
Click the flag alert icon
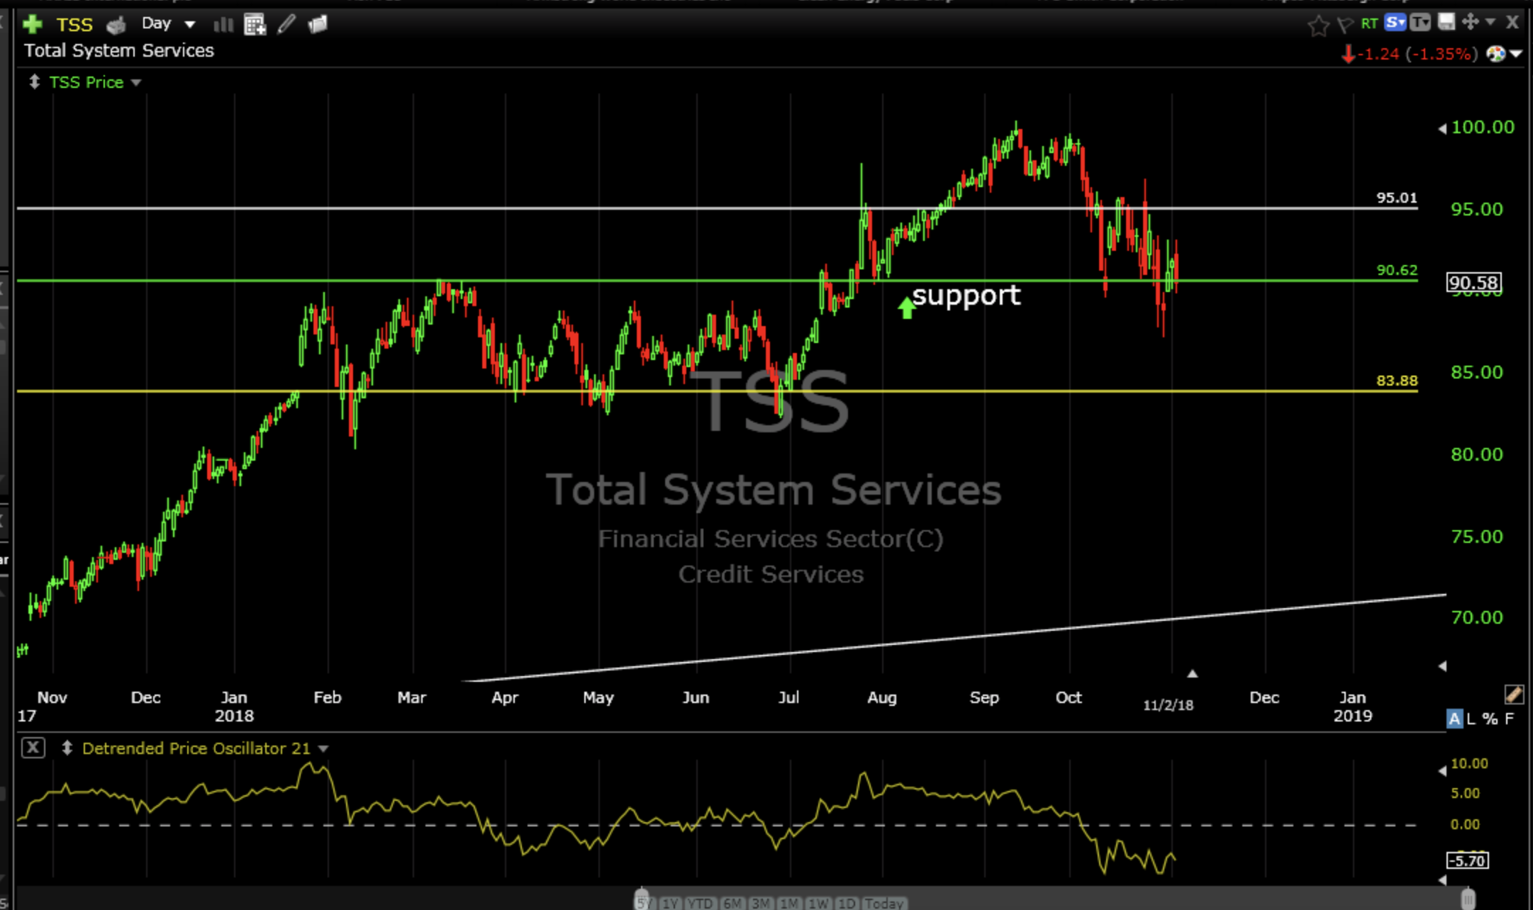pos(1344,26)
